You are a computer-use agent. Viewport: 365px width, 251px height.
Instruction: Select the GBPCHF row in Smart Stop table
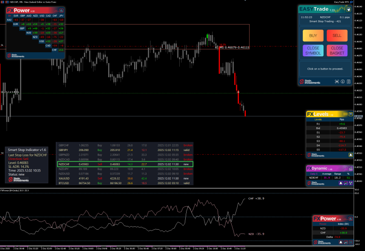tap(125, 145)
